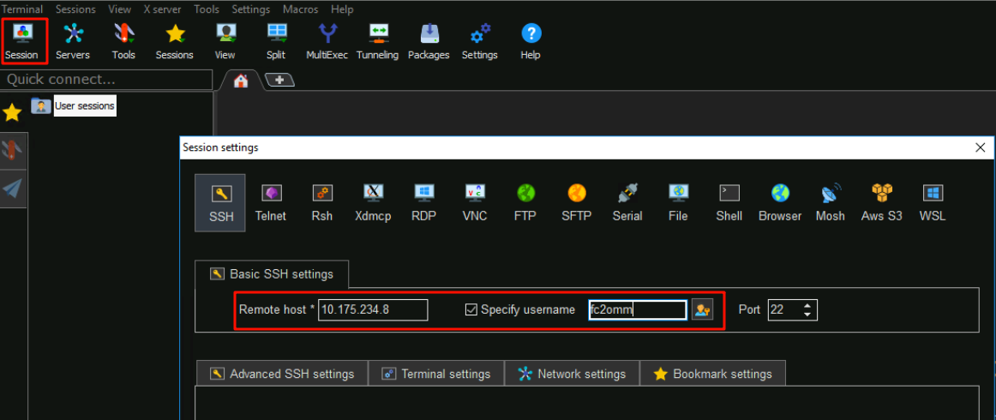Open the MultiExec toolbar icon
996x420 pixels.
click(x=327, y=40)
